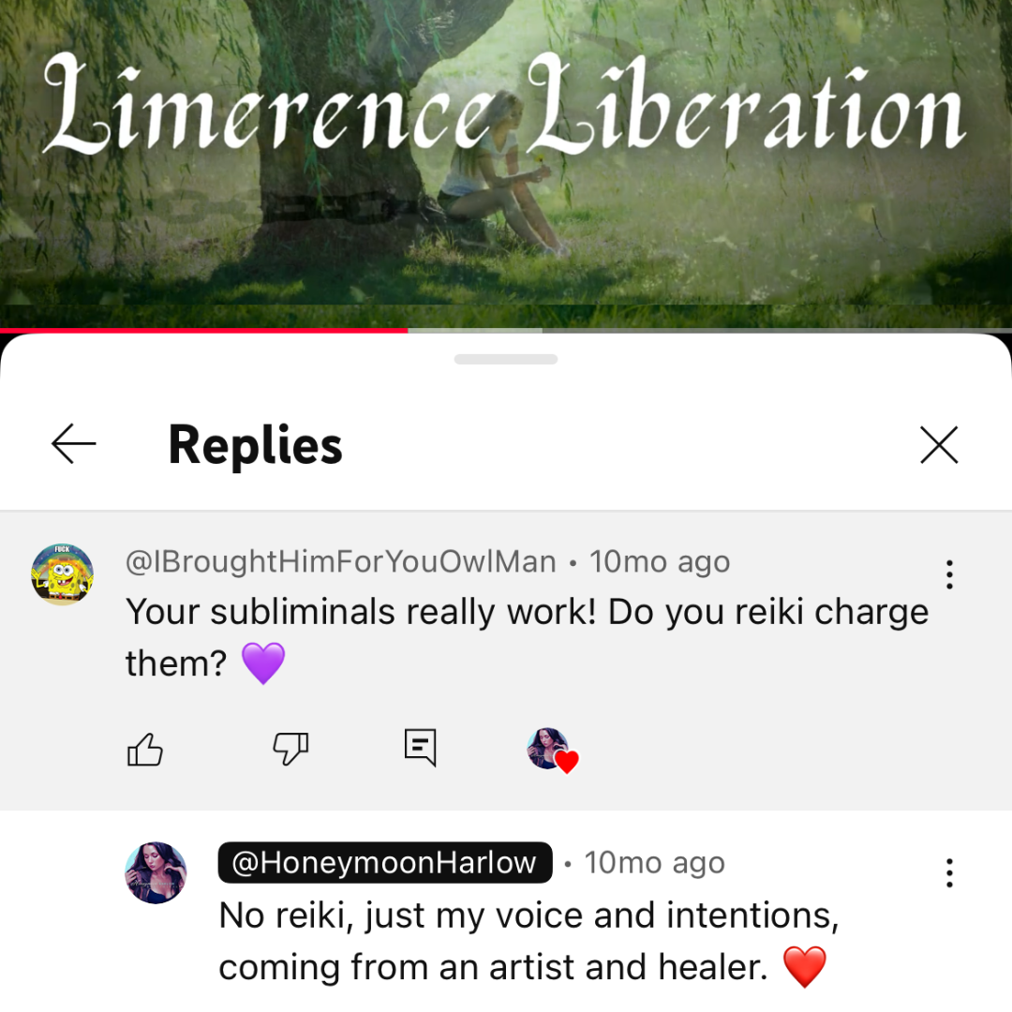Tap the sheet drag handle pill

[x=506, y=360]
